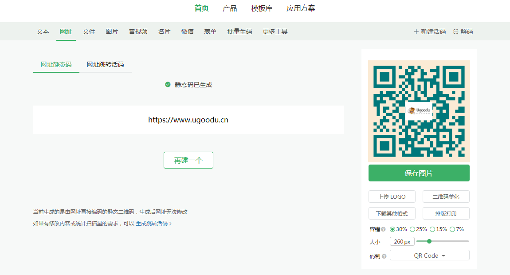This screenshot has height=275, width=510.
Task: Open the 更多工具 tab
Action: [275, 31]
